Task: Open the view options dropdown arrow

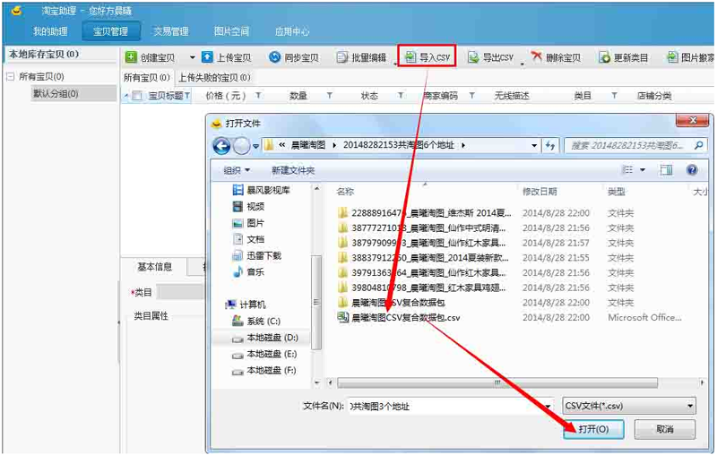Action: 643,170
